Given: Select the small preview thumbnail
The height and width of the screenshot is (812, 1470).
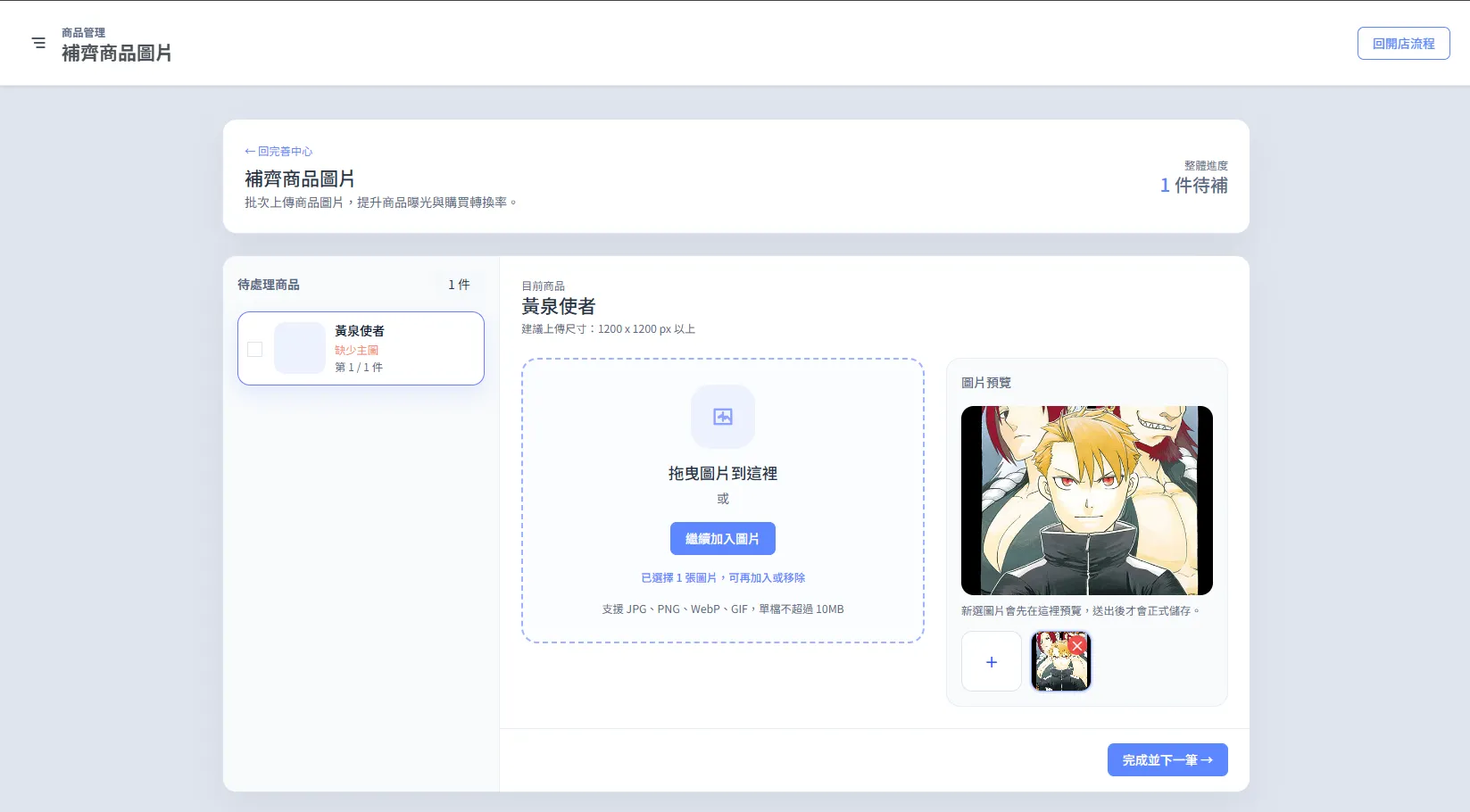Looking at the screenshot, I should (x=1060, y=661).
